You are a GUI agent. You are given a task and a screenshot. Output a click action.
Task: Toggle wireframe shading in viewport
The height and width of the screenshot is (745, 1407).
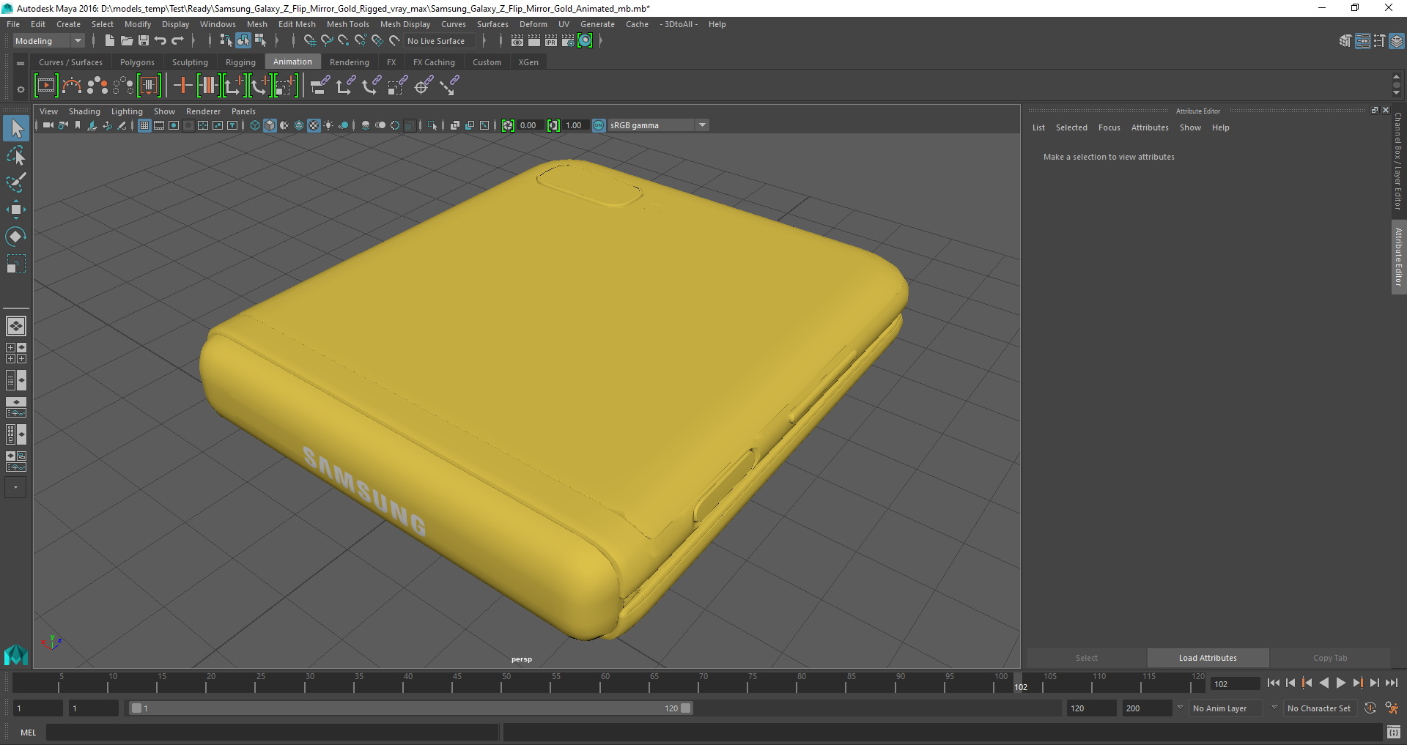255,125
